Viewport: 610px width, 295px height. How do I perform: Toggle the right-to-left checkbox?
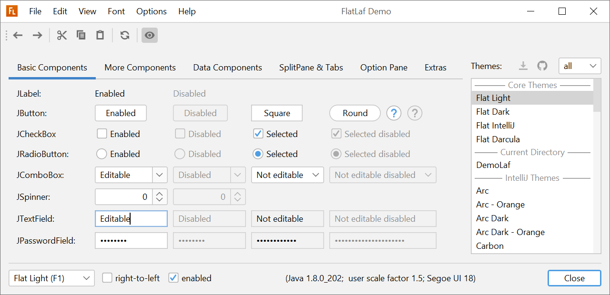pos(107,278)
